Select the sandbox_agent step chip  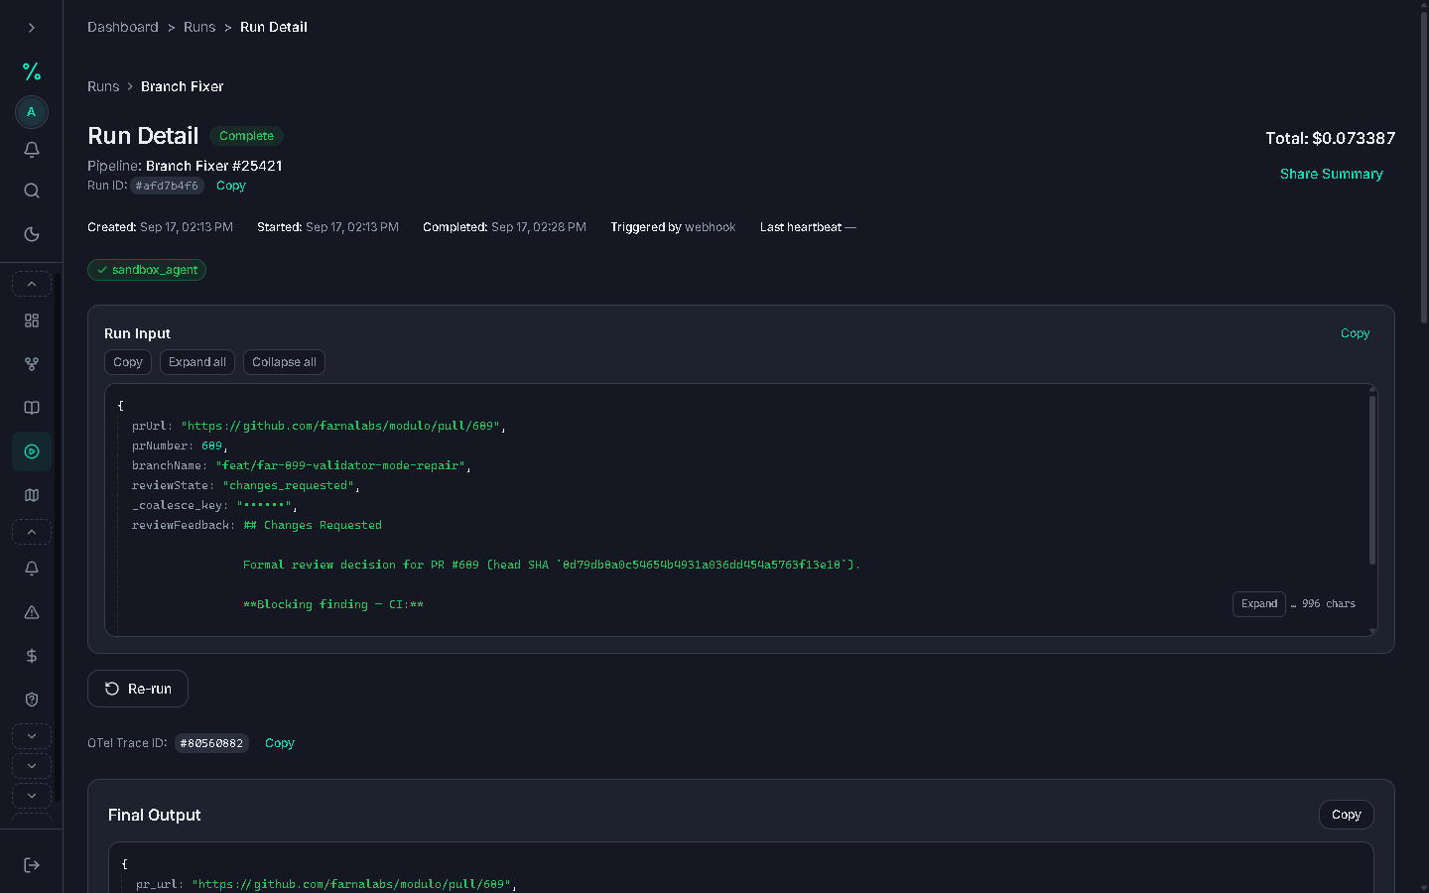(x=147, y=270)
